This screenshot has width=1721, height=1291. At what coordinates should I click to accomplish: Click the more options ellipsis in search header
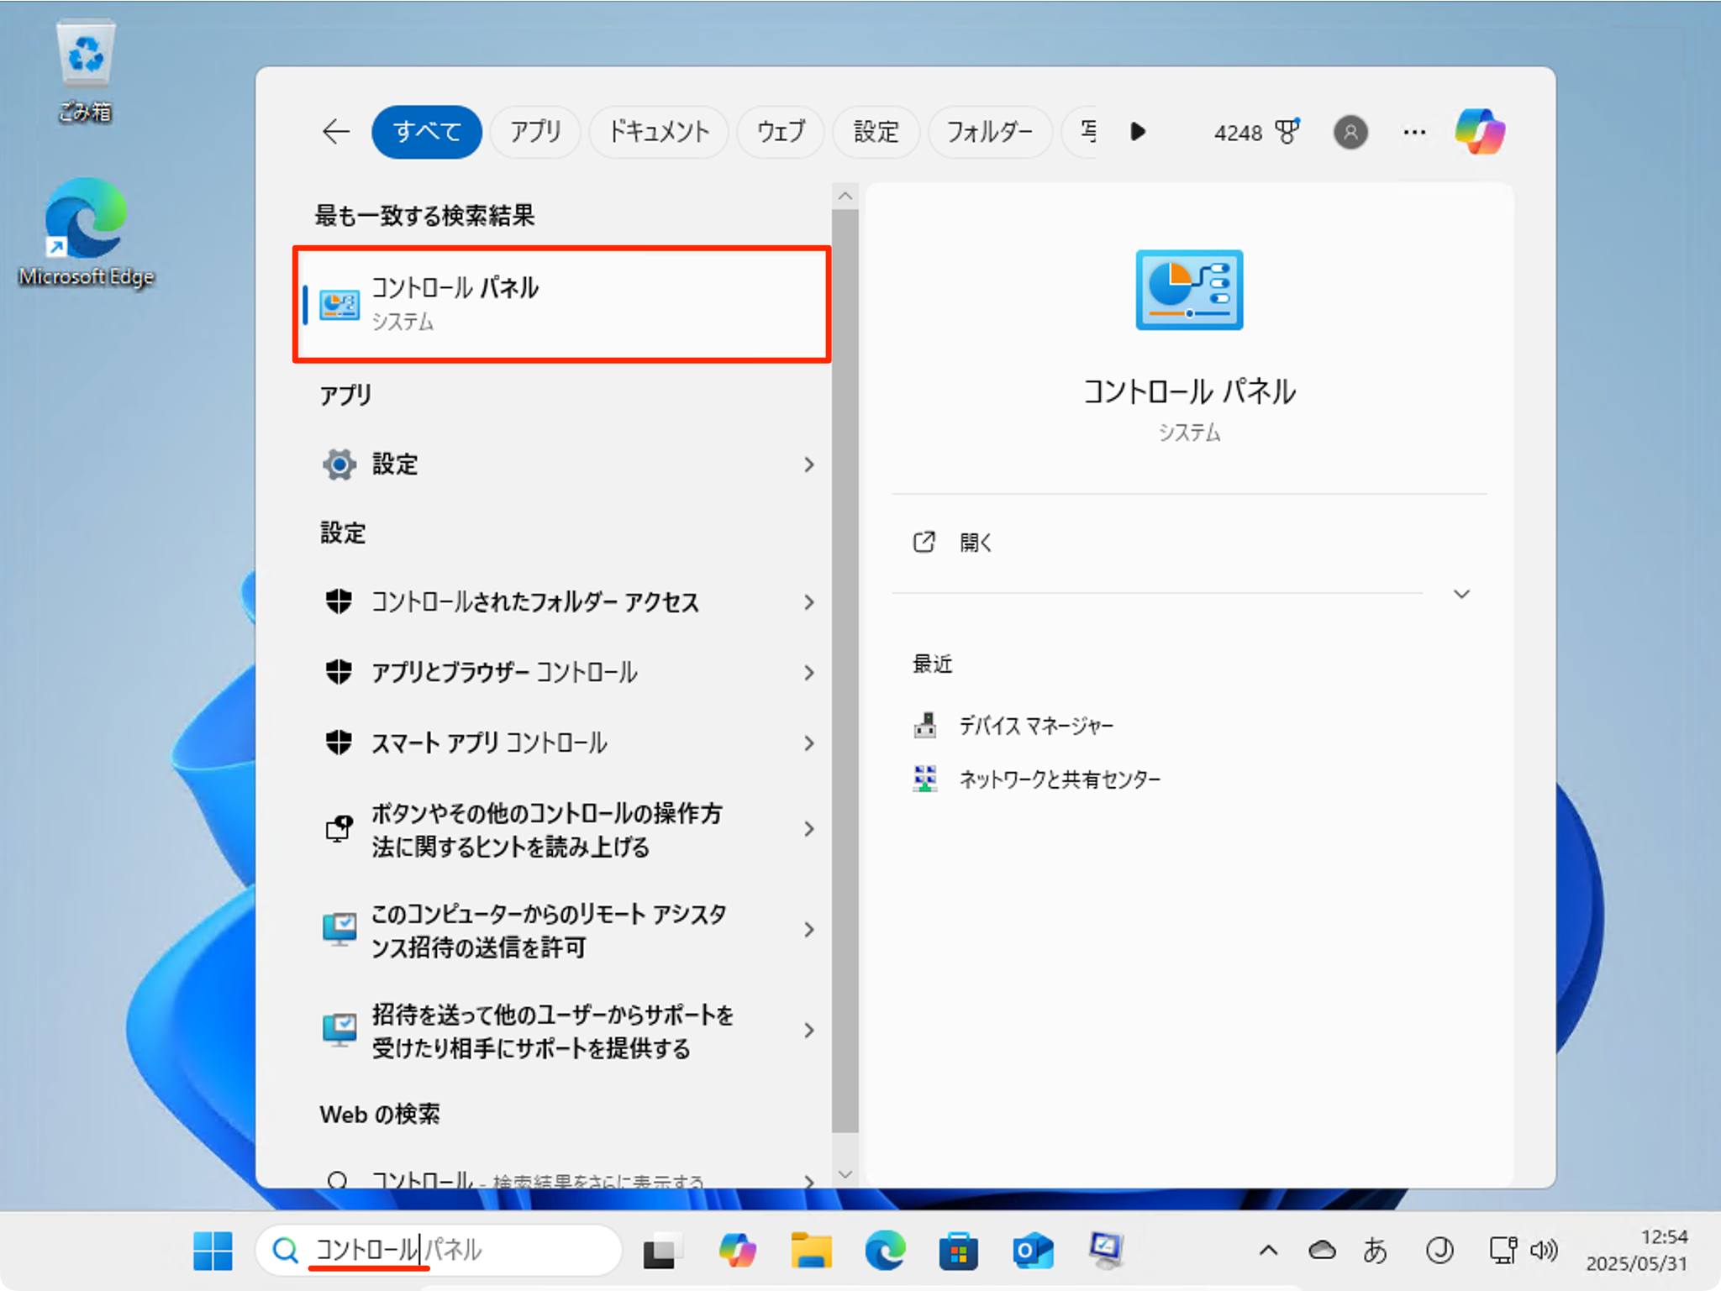point(1413,132)
